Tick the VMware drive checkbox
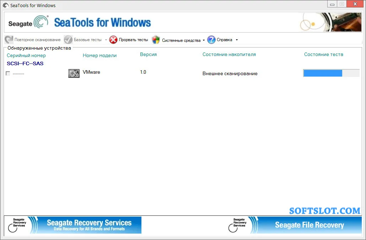 [x=8, y=73]
